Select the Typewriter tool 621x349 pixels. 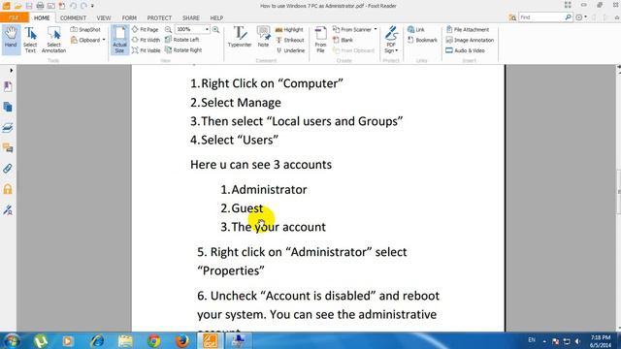coord(240,37)
